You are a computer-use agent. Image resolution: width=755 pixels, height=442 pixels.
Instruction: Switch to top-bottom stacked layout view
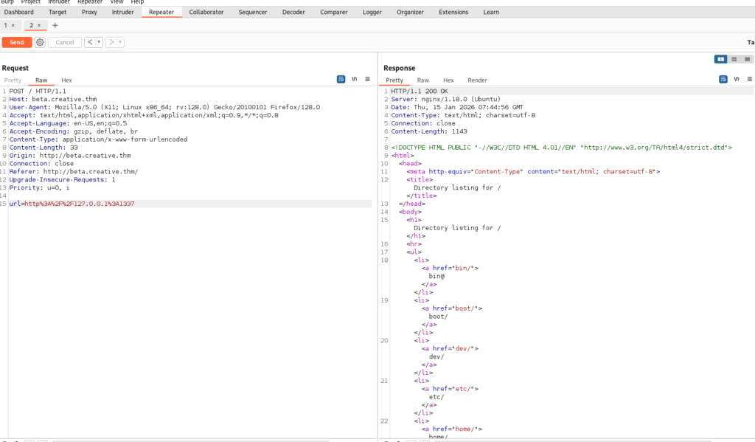734,59
